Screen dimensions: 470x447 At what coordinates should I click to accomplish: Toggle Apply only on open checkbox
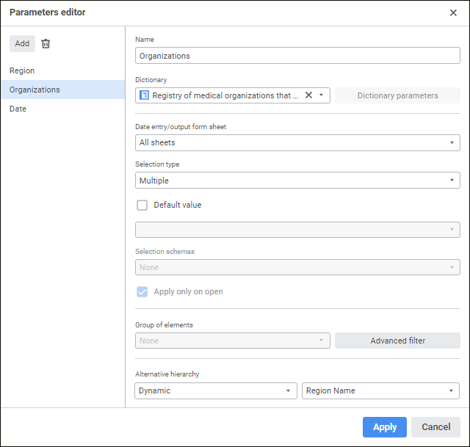[142, 291]
